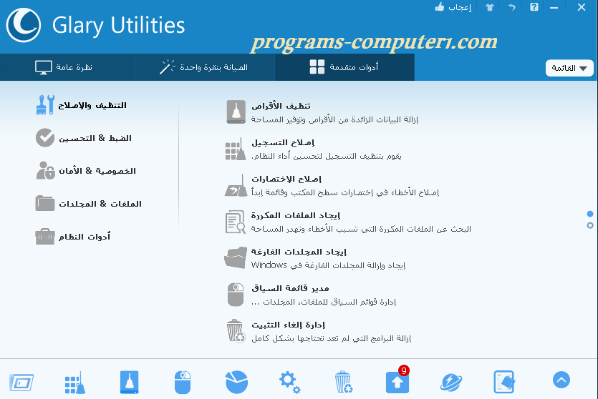Expand bottom toolbar with up chevron button

561,380
